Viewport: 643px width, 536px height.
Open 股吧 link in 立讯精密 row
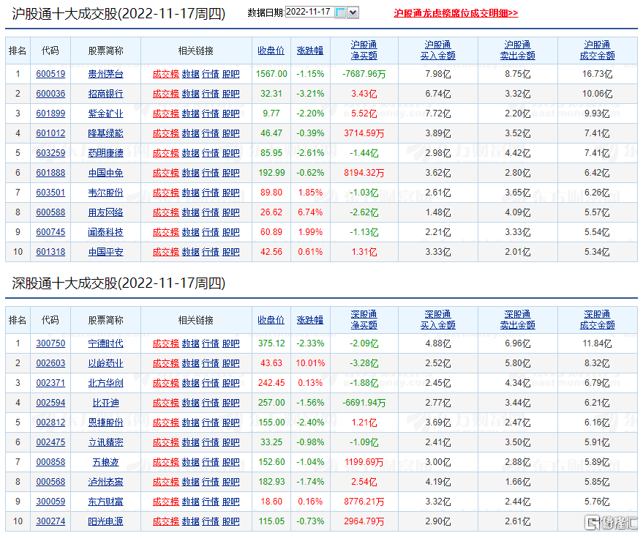pos(231,442)
